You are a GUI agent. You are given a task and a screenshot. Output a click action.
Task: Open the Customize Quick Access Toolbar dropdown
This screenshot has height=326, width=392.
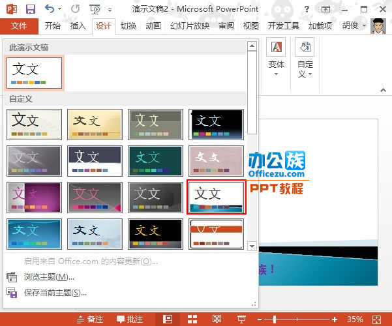(110, 10)
